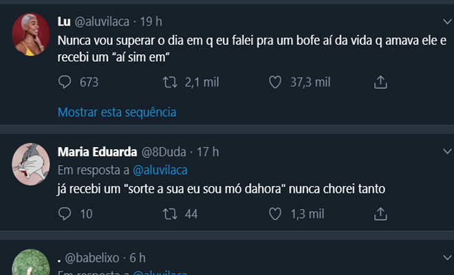Click "Mostrar esta sequência" link

tap(117, 111)
